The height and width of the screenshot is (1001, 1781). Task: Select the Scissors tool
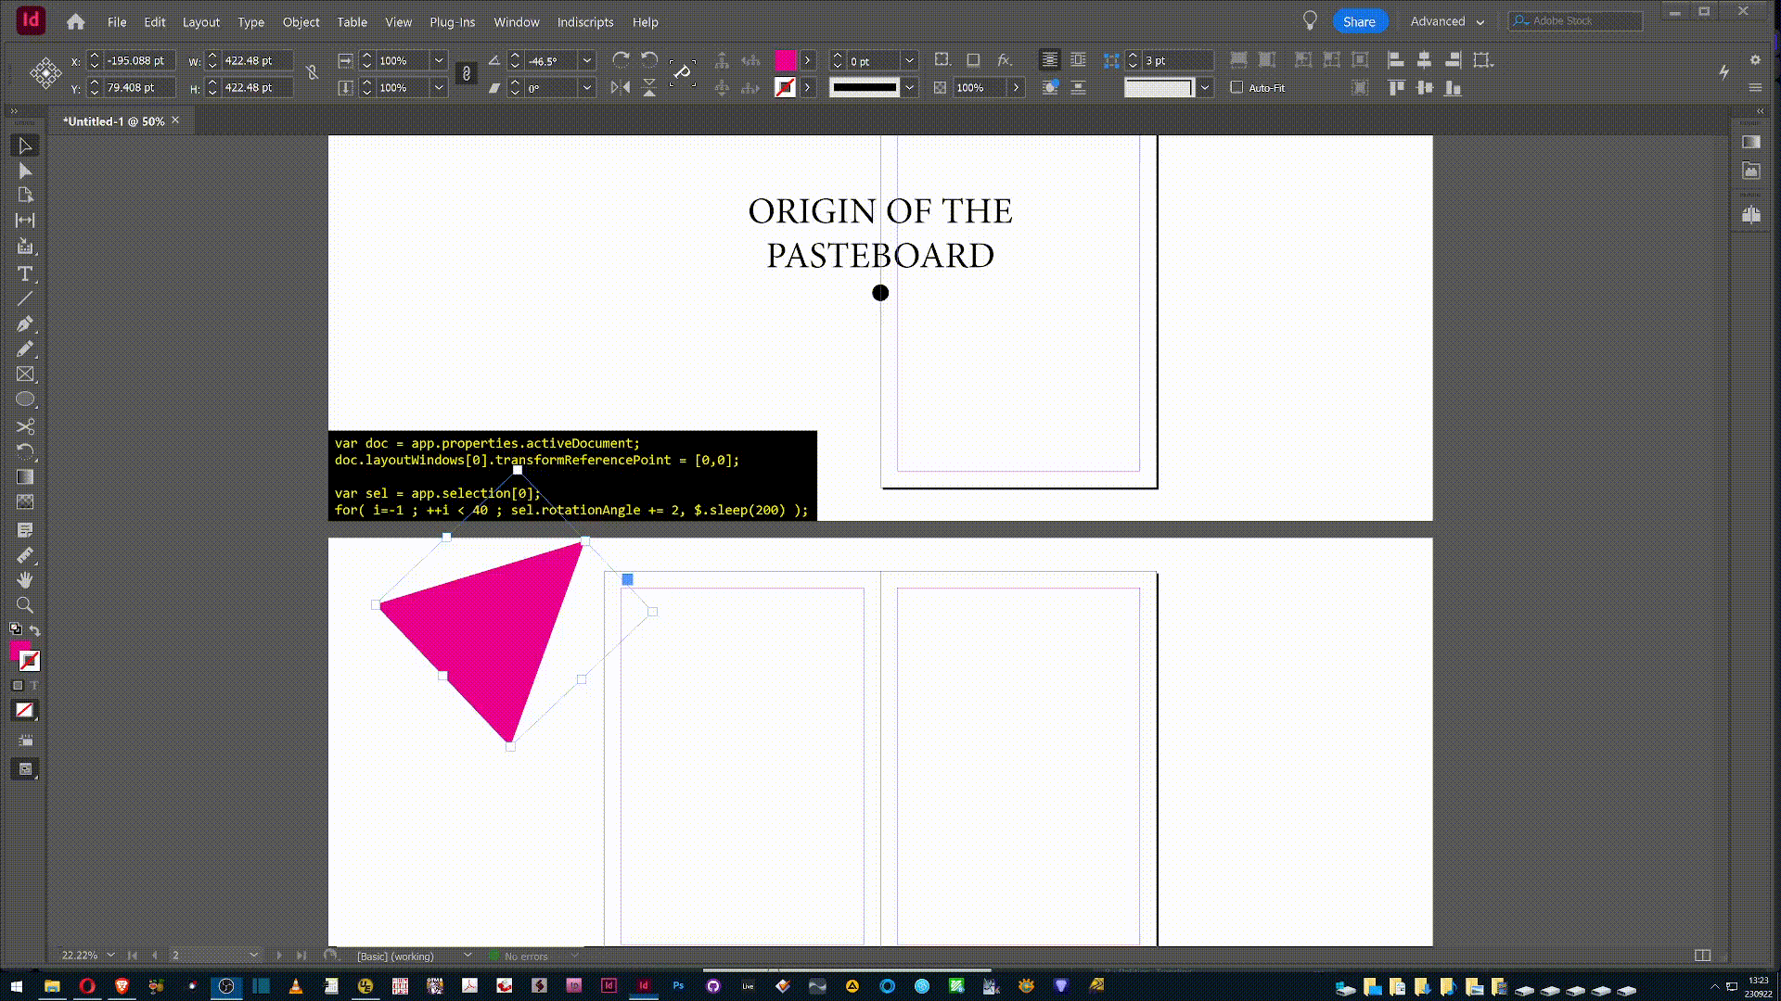(25, 426)
